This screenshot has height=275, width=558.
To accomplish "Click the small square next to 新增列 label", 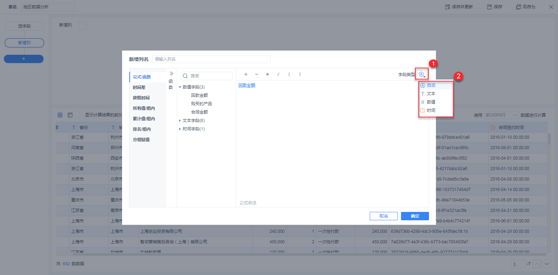I will tap(83, 25).
